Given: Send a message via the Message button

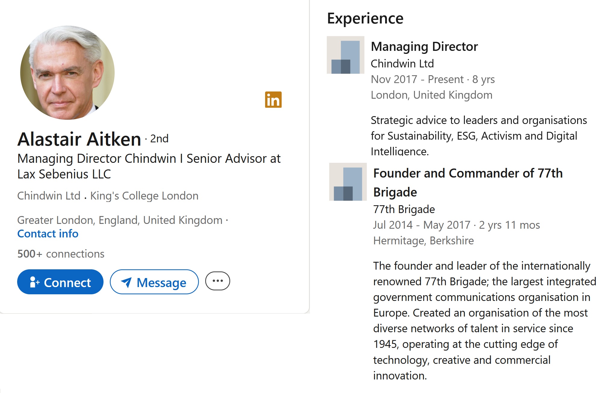Looking at the screenshot, I should (x=154, y=282).
